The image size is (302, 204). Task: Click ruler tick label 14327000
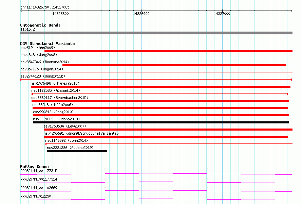222,14
